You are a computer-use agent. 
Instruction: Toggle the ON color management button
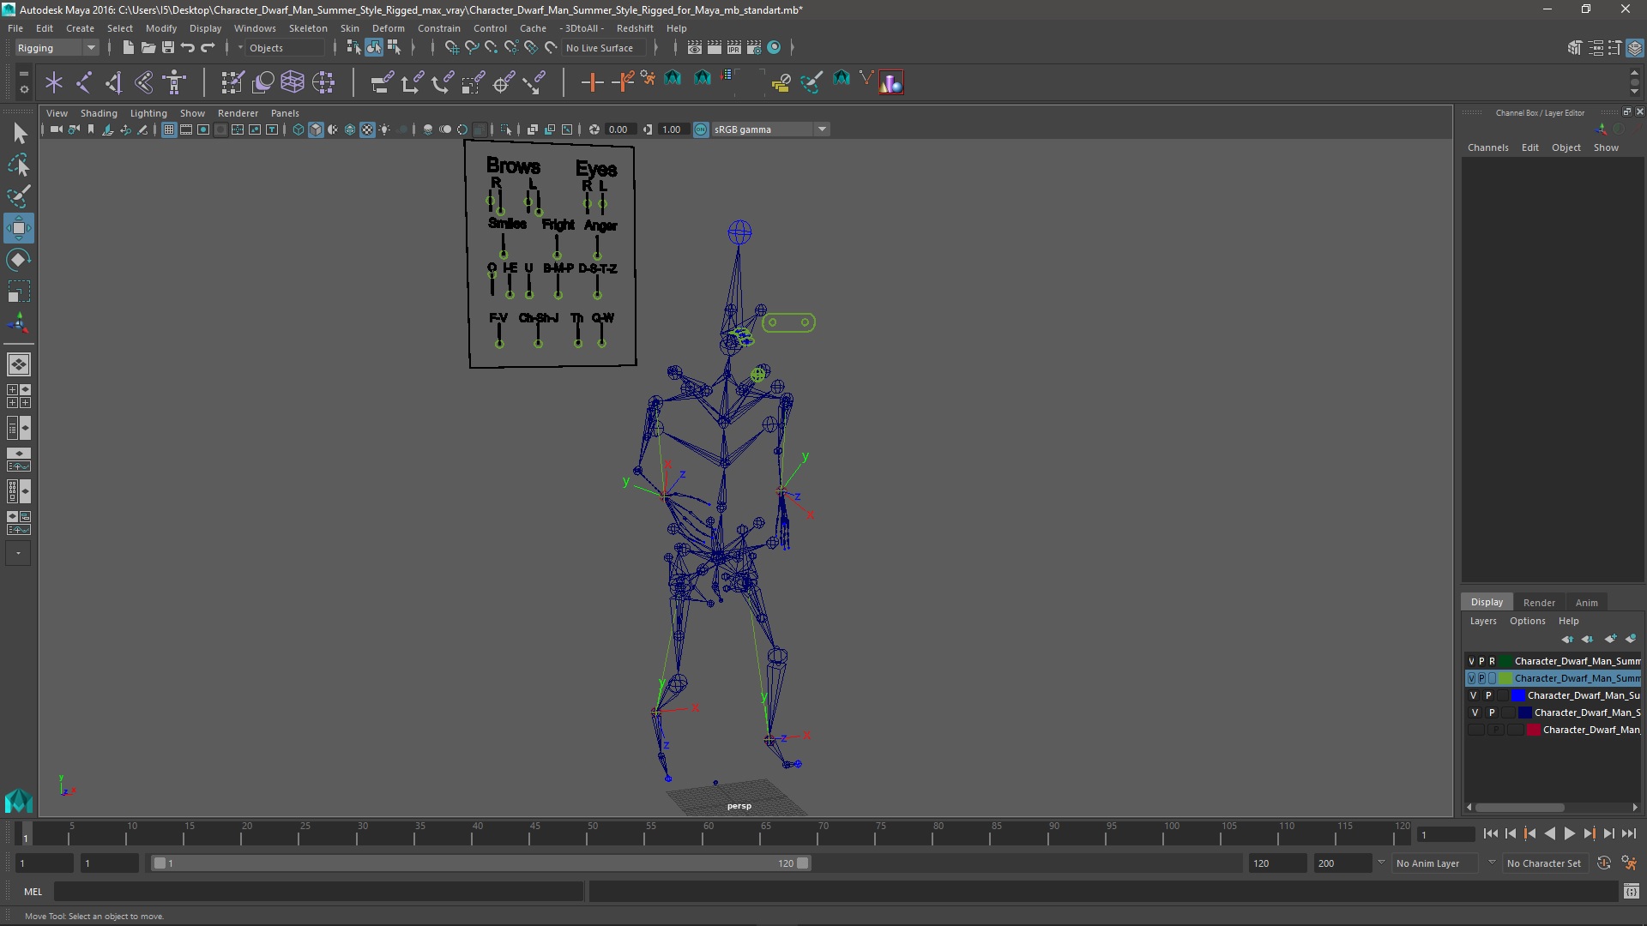point(701,129)
